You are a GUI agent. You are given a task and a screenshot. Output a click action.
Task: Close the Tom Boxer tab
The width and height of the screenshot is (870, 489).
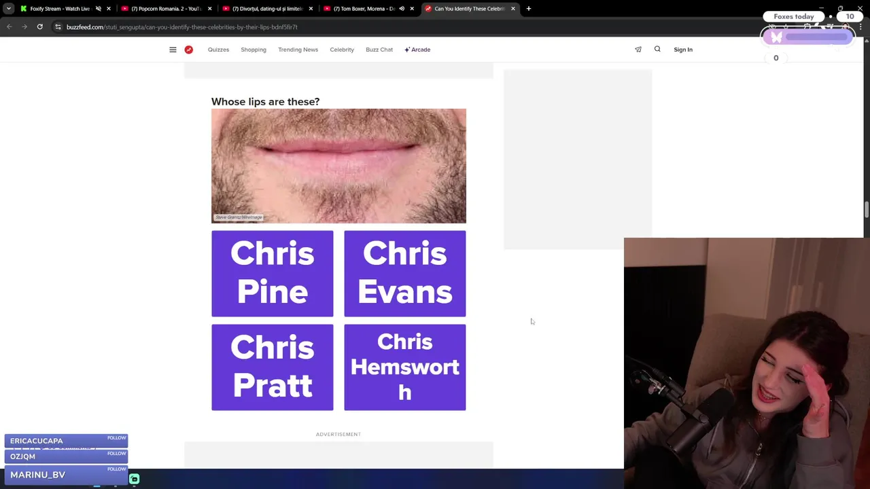click(412, 9)
